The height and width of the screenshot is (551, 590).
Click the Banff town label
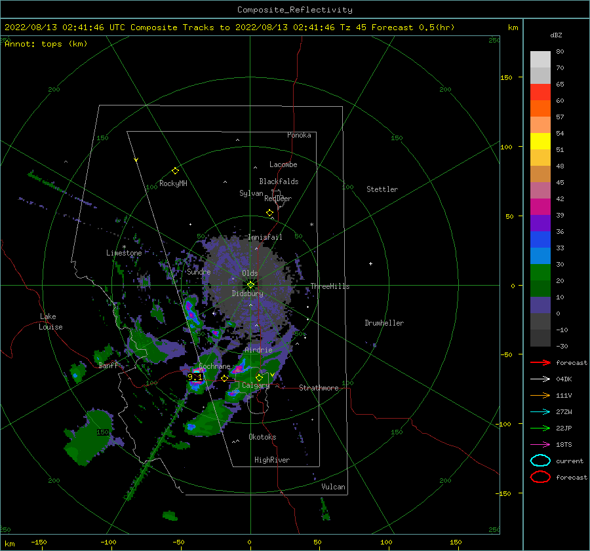[108, 365]
